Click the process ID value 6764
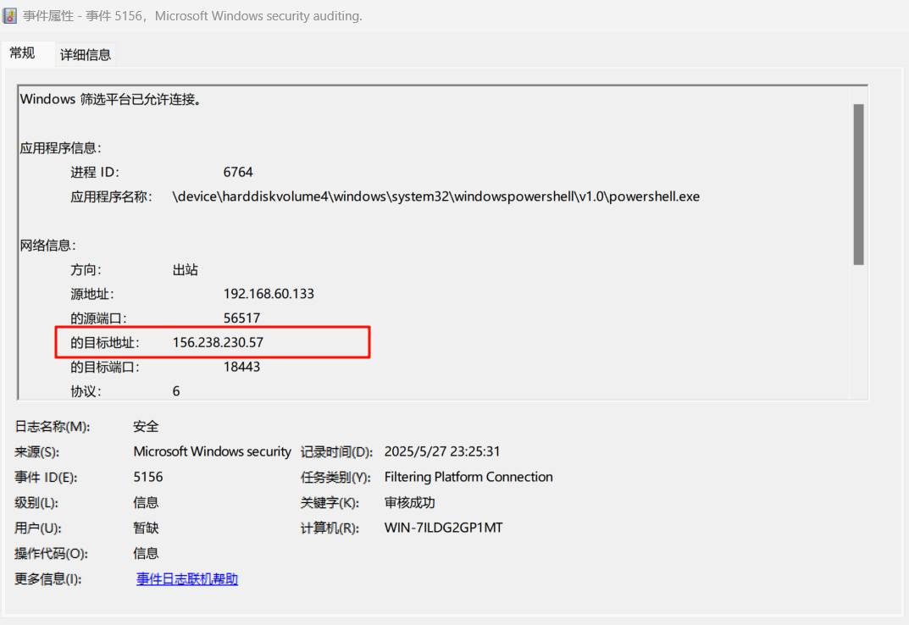Image resolution: width=909 pixels, height=625 pixels. pos(238,172)
